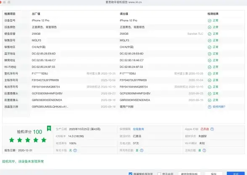This screenshot has width=247, height=175.
Task: Uncheck the 隐藏整机序列号 checkbox
Action: click(130, 174)
